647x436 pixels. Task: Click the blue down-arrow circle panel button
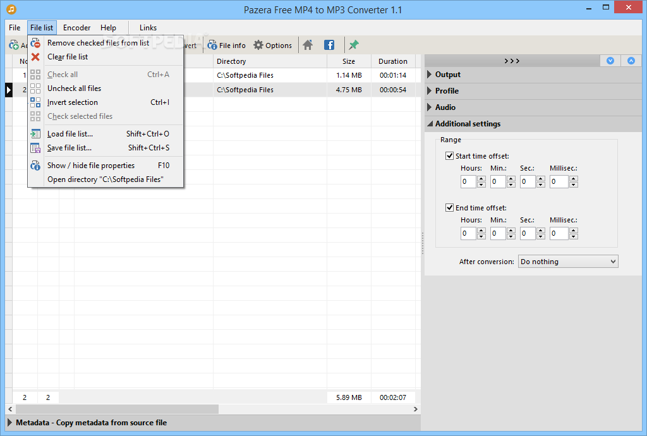tap(610, 61)
